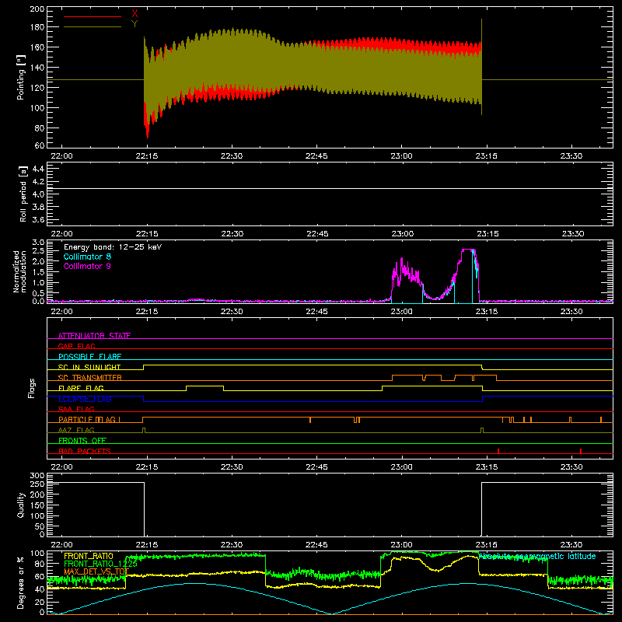The image size is (622, 622).
Task: Click the A4Z_FLAG pulse near 23:14
Action: pyautogui.click(x=482, y=430)
